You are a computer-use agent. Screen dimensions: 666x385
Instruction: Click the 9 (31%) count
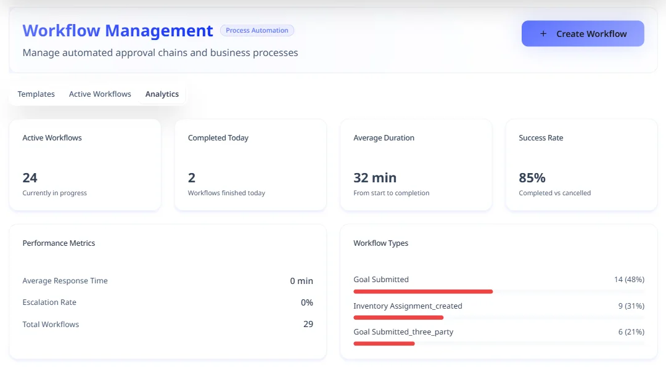631,306
